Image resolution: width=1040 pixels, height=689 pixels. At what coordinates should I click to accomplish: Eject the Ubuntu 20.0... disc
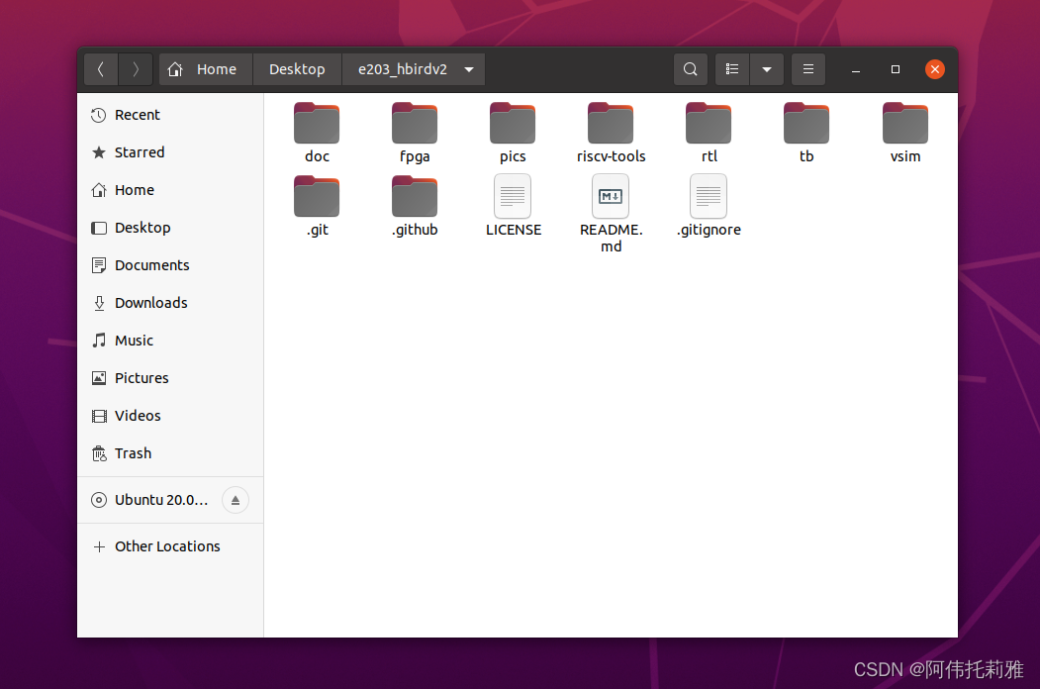(236, 500)
